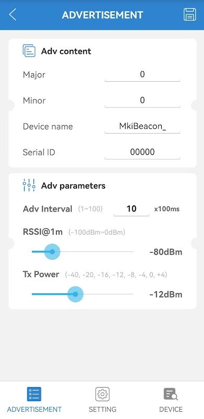Save settings with the floppy disk icon

(190, 15)
